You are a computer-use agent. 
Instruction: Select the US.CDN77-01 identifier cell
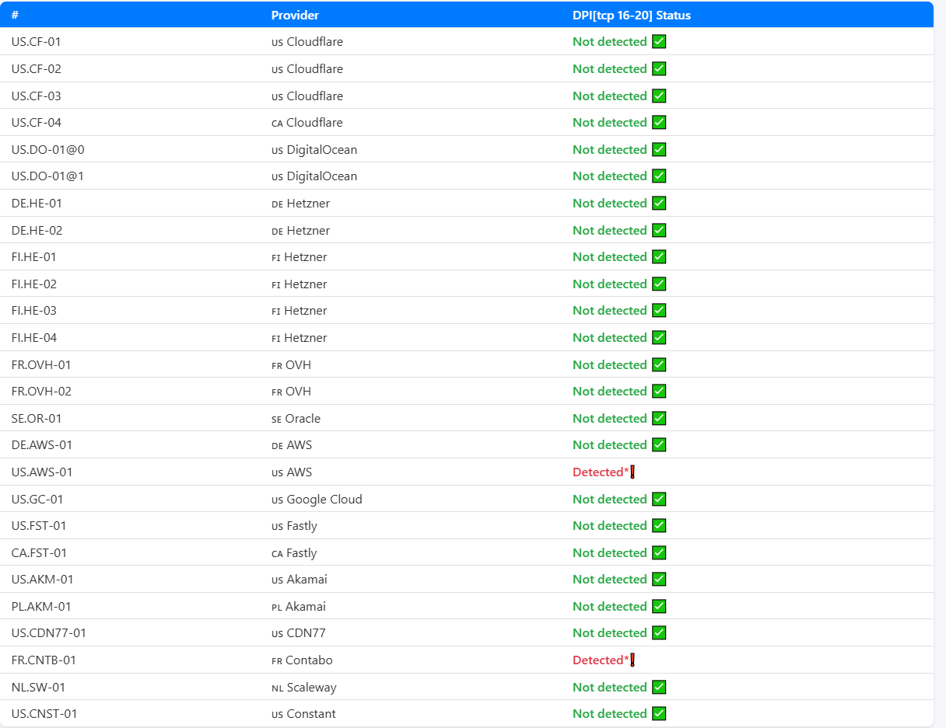coord(49,633)
